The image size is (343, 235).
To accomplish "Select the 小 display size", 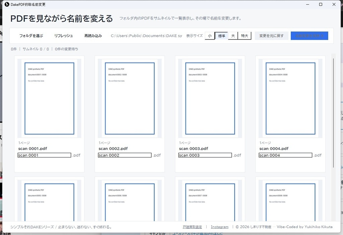I will pos(210,36).
